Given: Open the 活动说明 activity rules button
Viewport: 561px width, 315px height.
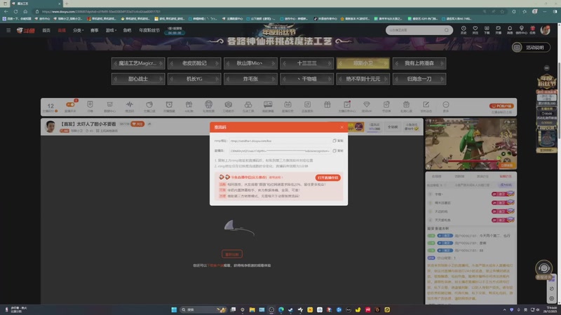Looking at the screenshot, I should point(531,48).
